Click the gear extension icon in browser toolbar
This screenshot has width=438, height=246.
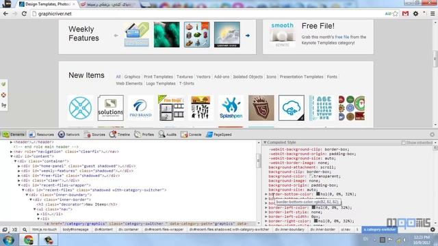pyautogui.click(x=415, y=14)
